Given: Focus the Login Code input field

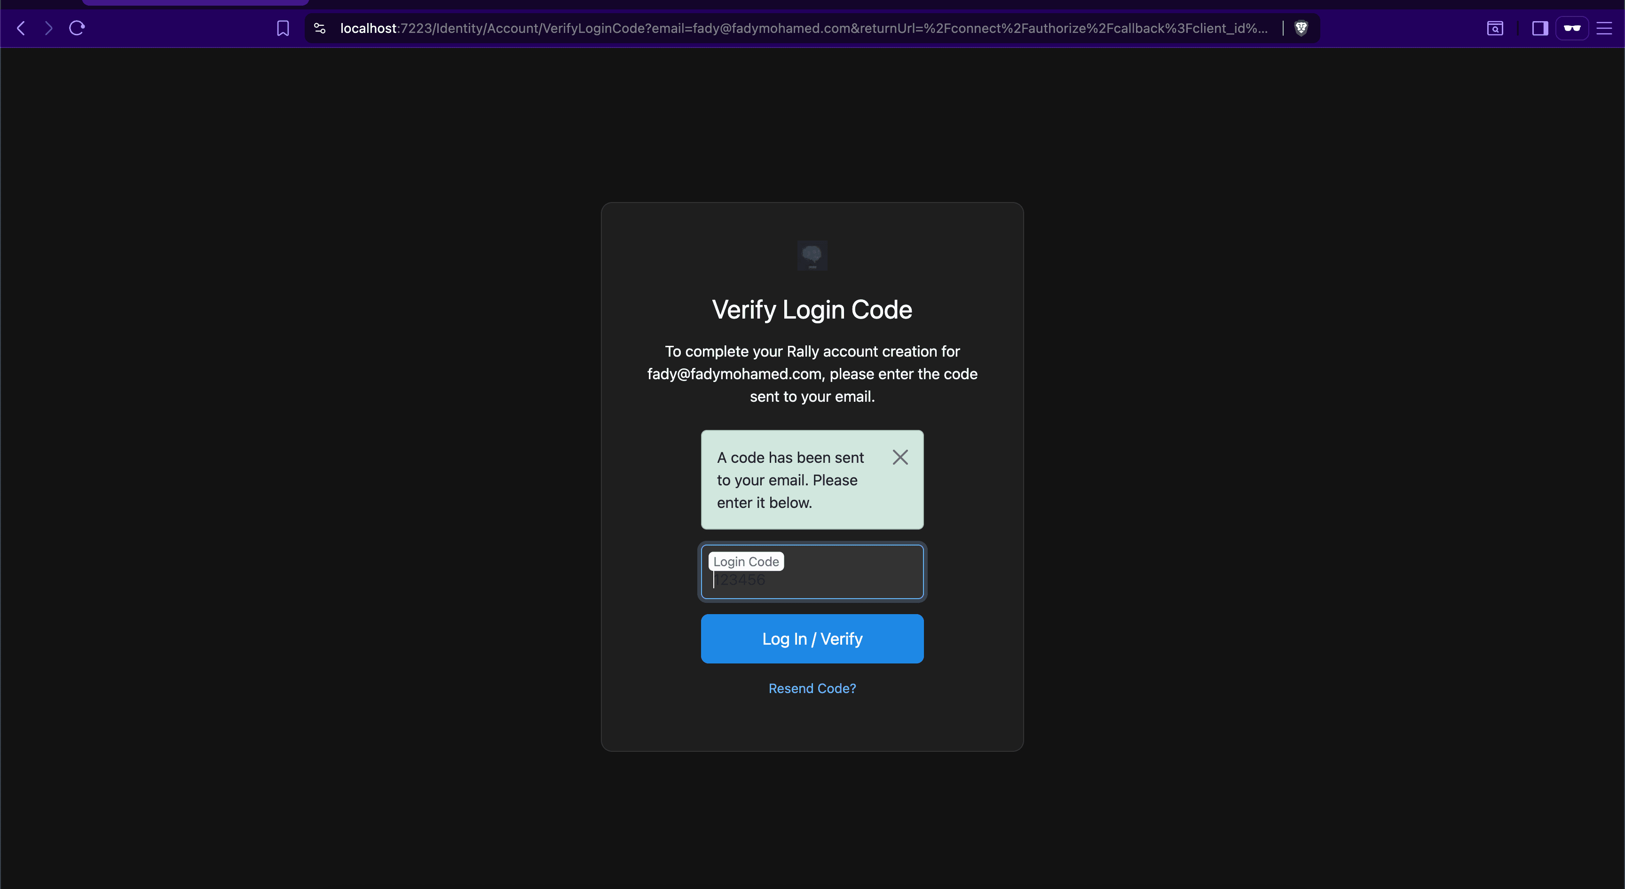Looking at the screenshot, I should click(812, 572).
